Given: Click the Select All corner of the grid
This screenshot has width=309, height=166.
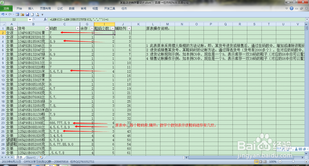Looking at the screenshot, I should tap(2, 24).
